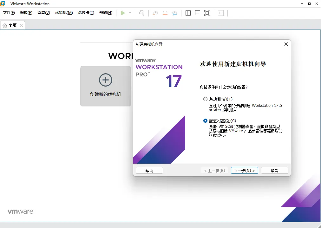Click the green Power On play icon
This screenshot has height=228, width=321.
point(123,13)
